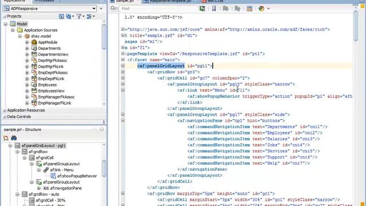Viewport: 366px width, 206px height.
Task: Click the green find-next arrow icon
Action: [x=202, y=9]
